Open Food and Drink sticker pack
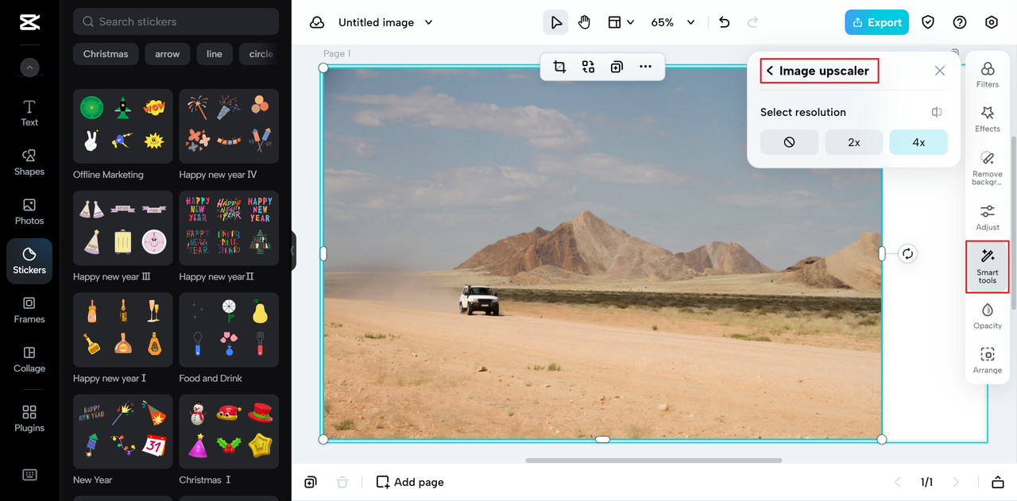This screenshot has width=1017, height=501. [x=229, y=330]
